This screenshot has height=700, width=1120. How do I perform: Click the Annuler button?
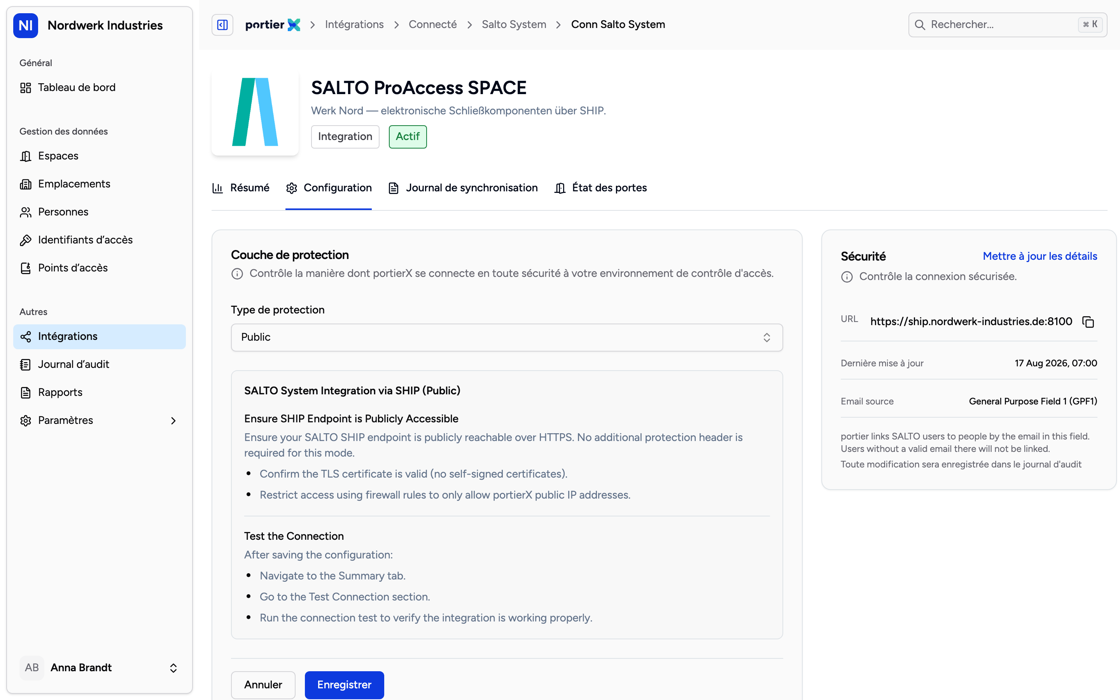263,685
